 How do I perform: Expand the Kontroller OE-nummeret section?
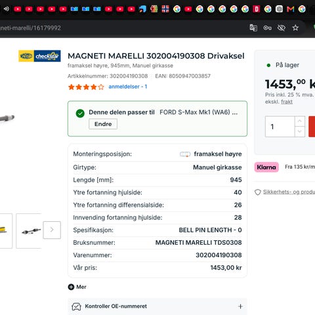(157, 306)
